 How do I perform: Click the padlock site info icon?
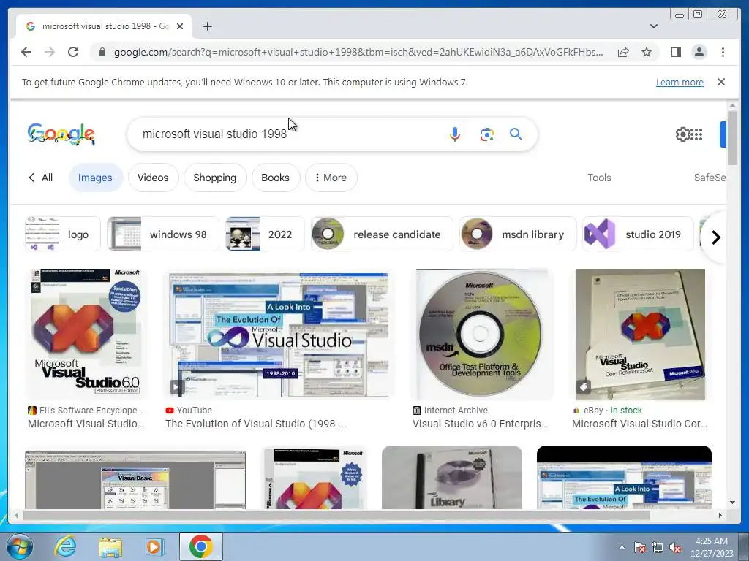tap(102, 52)
